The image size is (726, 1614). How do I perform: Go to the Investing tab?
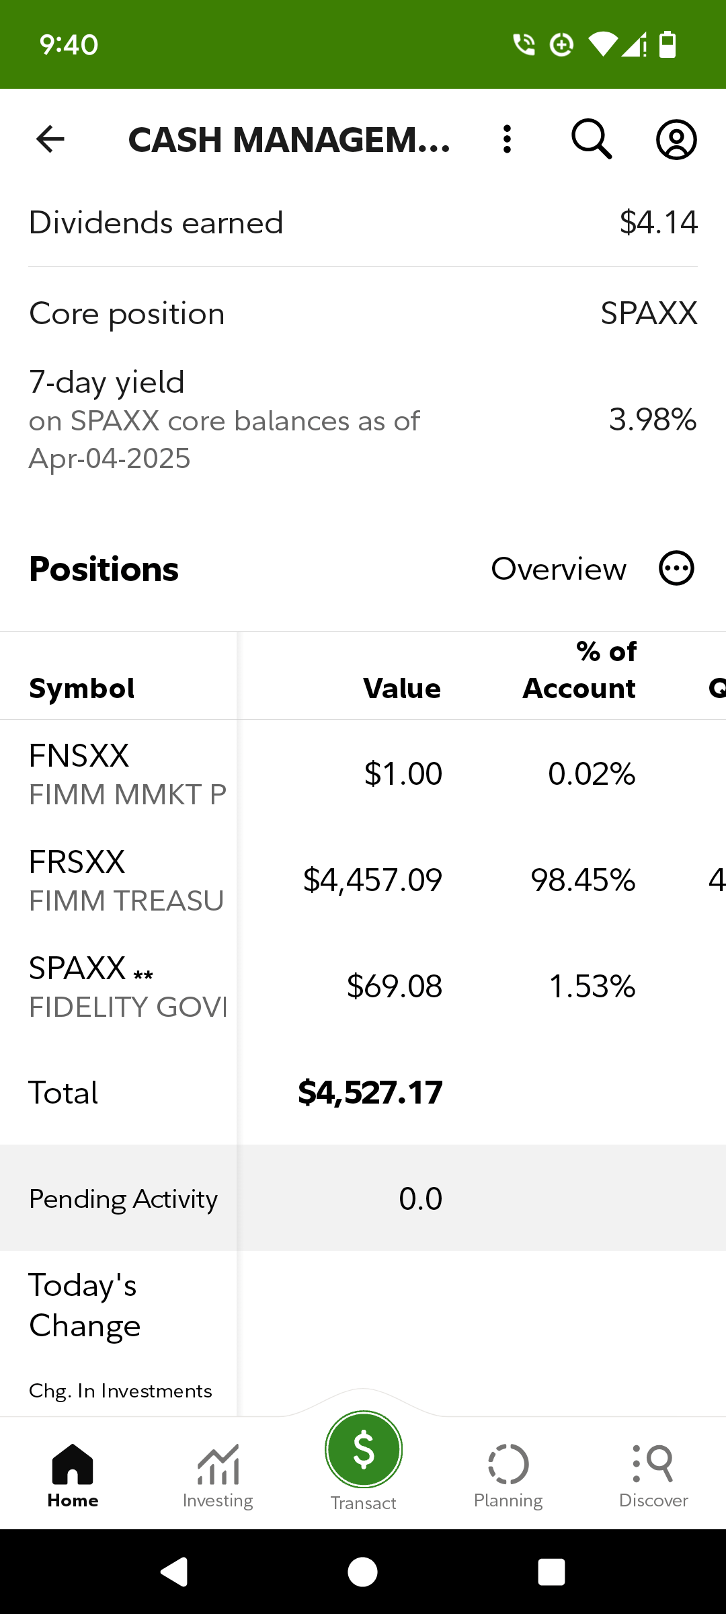tap(218, 1475)
